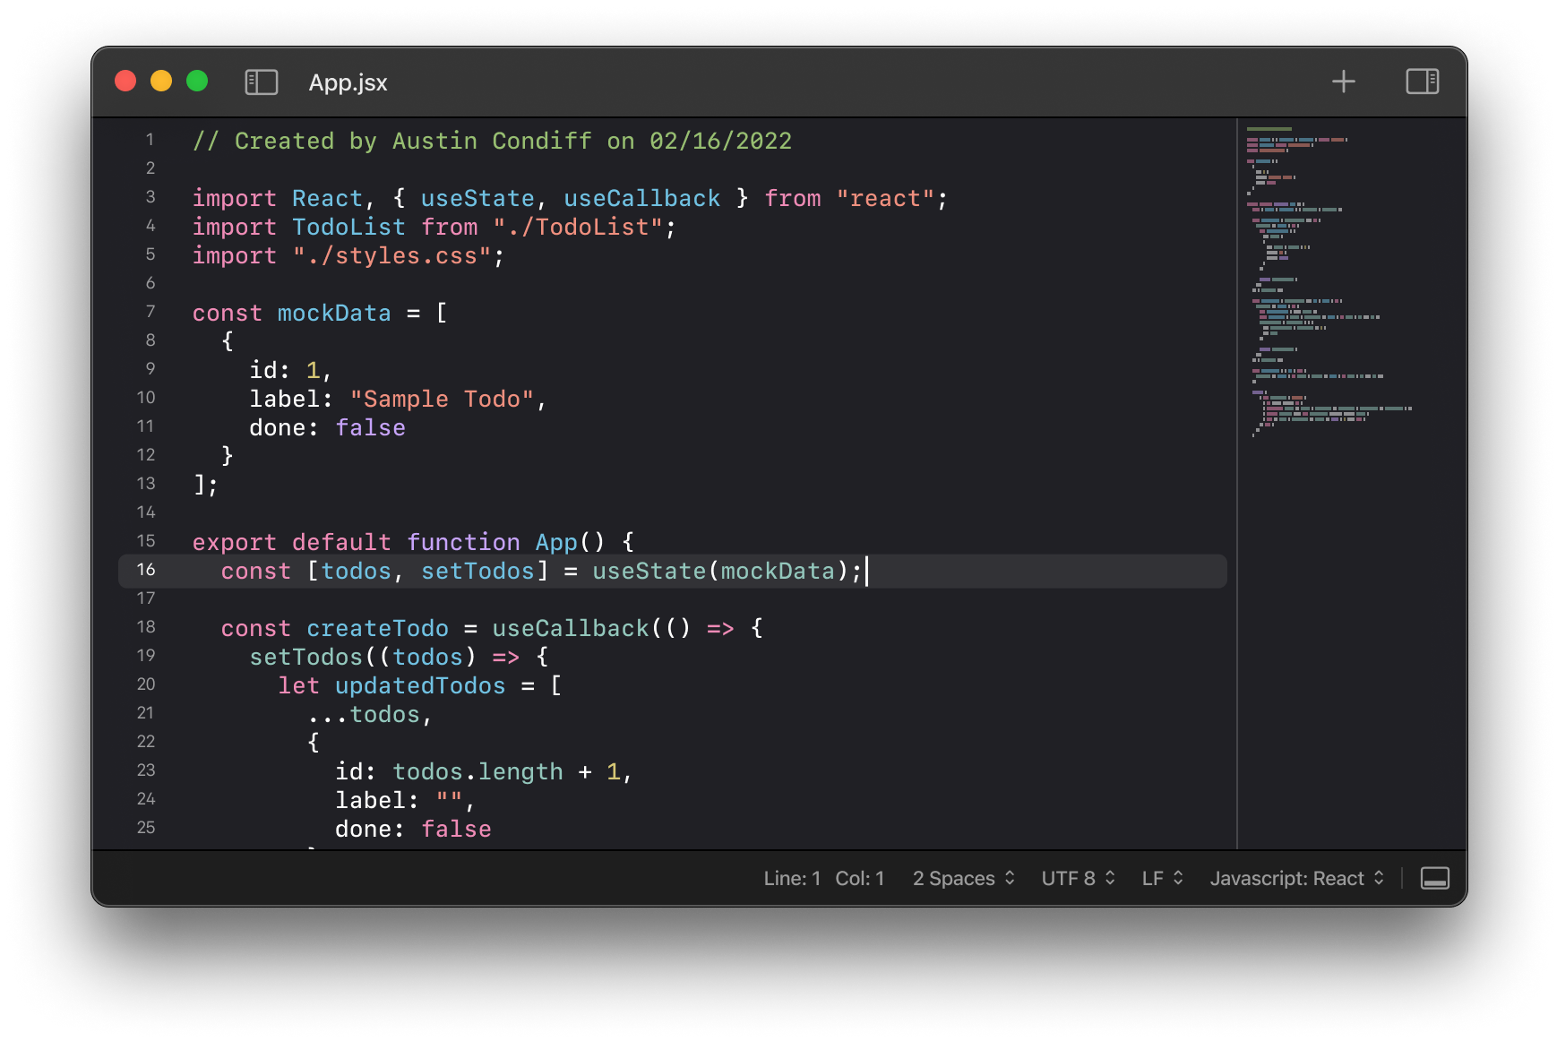Click 'mockData' declaration on line 7
This screenshot has height=1041, width=1557.
click(x=334, y=313)
